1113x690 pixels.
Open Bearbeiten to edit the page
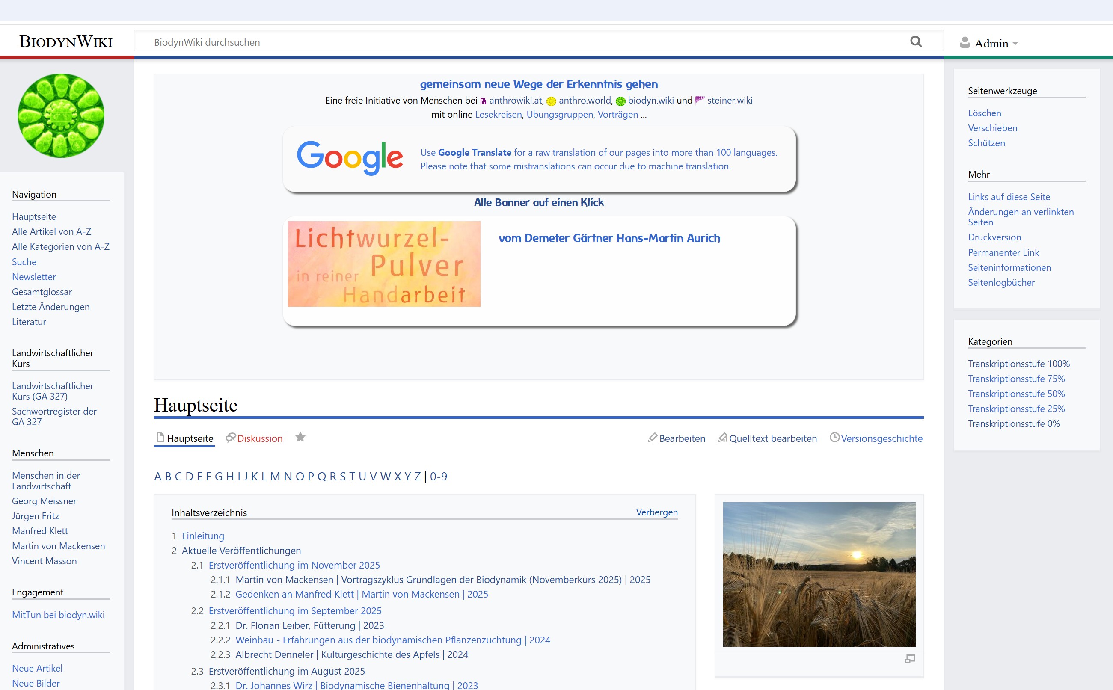tap(682, 438)
